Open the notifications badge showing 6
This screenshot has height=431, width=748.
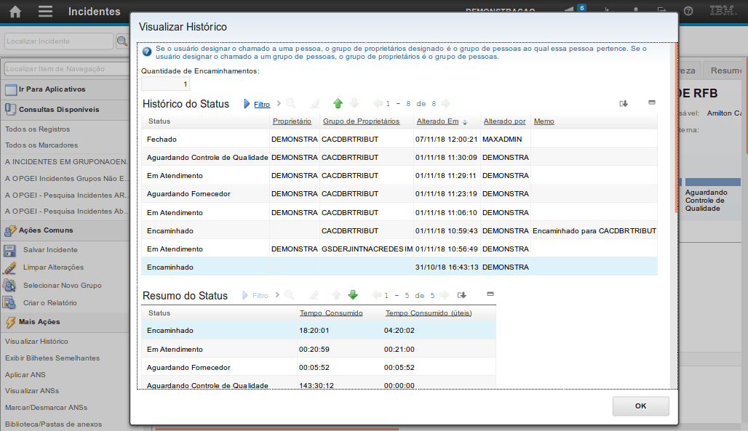tap(581, 8)
